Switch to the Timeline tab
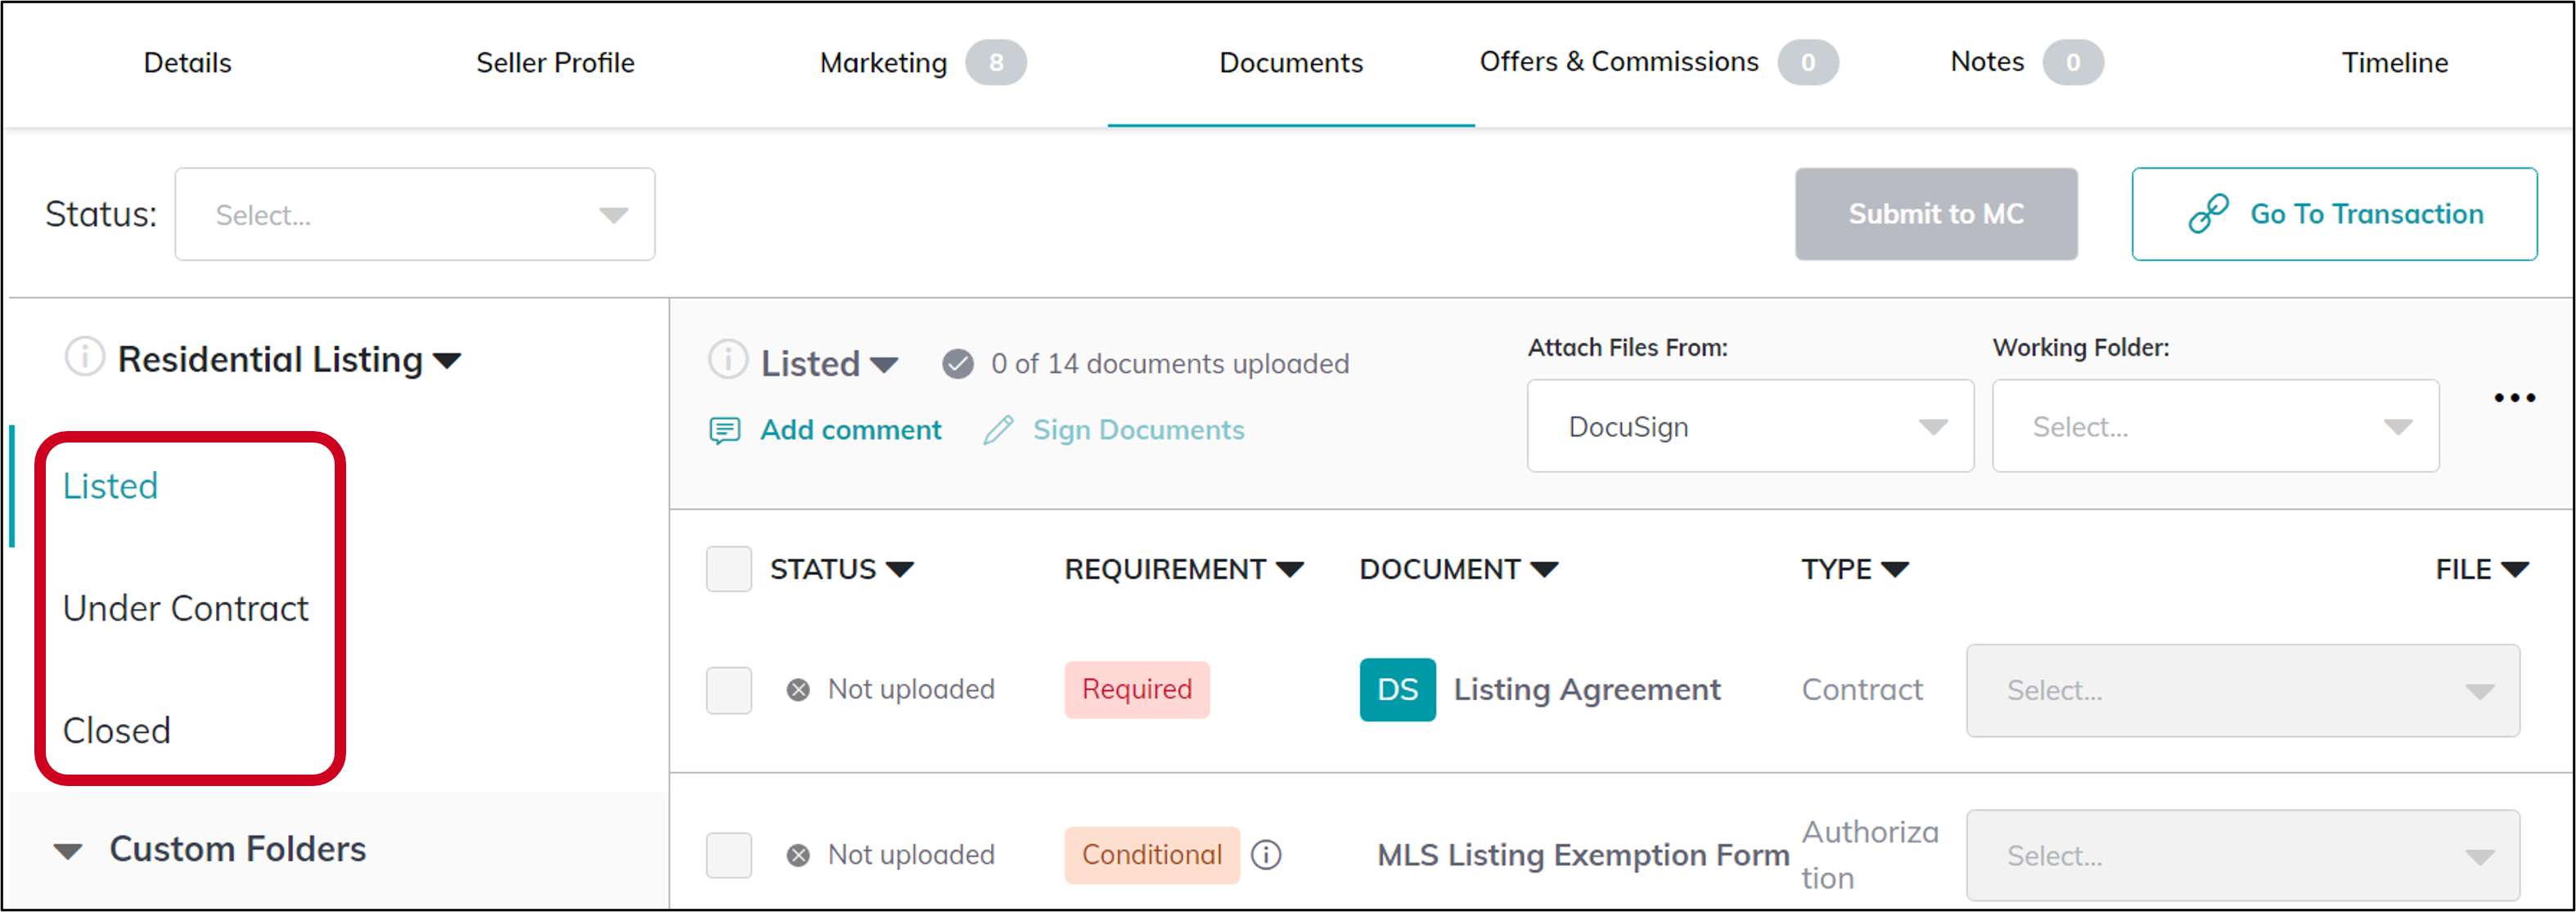 [2394, 63]
